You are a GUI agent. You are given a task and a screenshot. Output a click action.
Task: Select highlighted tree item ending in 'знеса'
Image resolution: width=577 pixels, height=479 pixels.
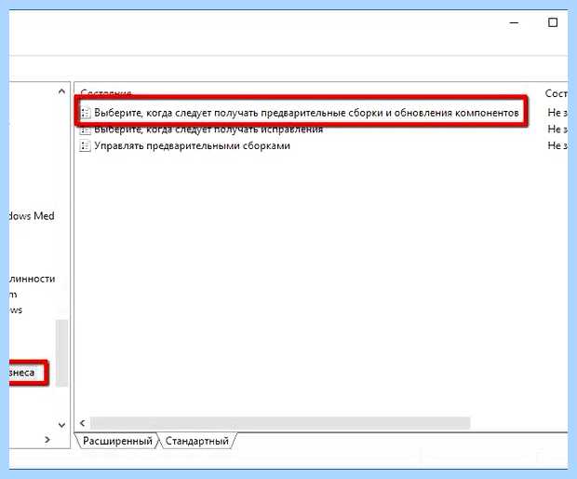coord(22,373)
